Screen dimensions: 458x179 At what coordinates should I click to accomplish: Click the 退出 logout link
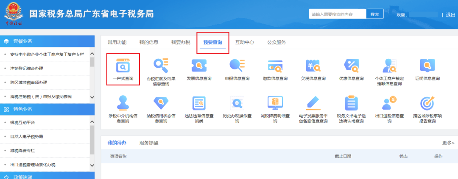(450, 15)
